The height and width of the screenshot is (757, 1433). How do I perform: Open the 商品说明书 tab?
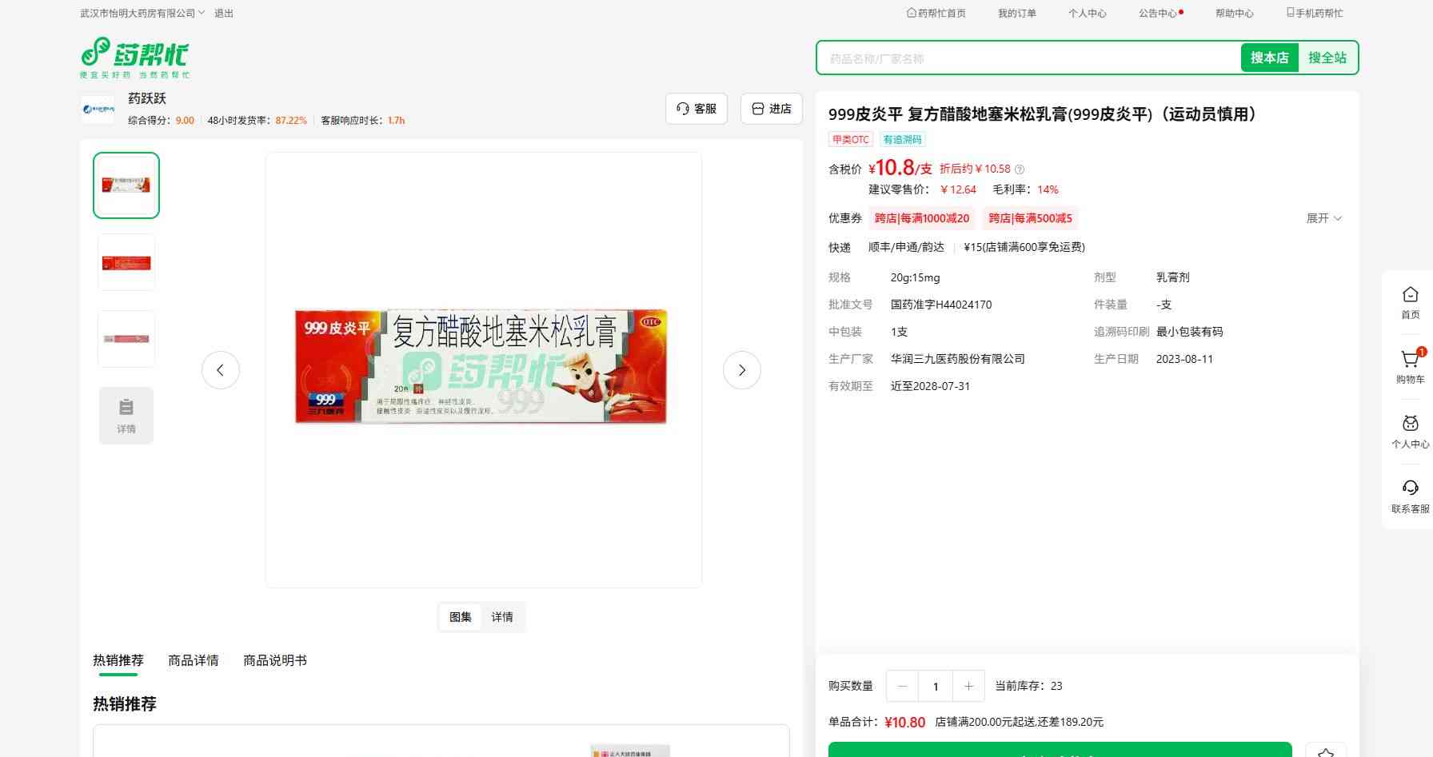(x=275, y=660)
